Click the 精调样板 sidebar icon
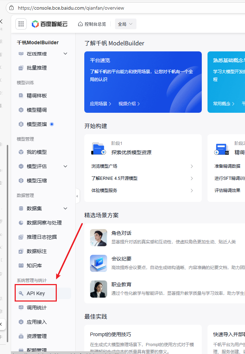Screen dimensions: 245x354 (21, 96)
